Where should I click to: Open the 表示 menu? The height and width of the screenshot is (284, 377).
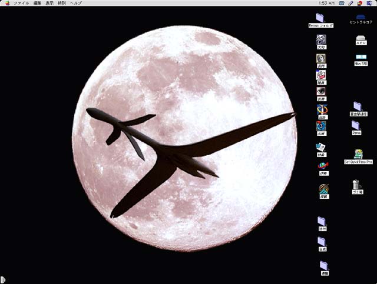click(x=49, y=3)
